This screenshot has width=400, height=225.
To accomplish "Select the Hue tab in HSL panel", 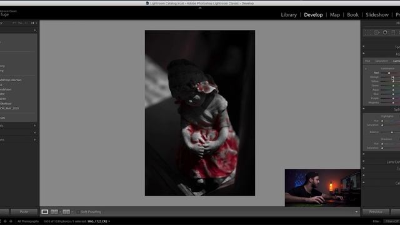I will (367, 61).
